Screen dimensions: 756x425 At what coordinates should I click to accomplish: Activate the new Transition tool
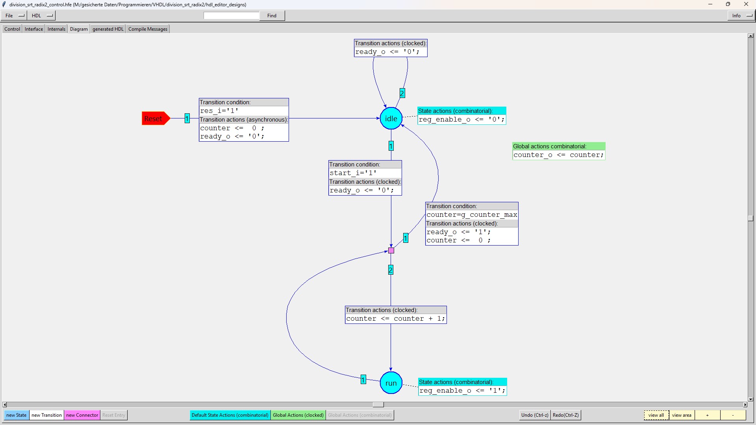(46, 415)
